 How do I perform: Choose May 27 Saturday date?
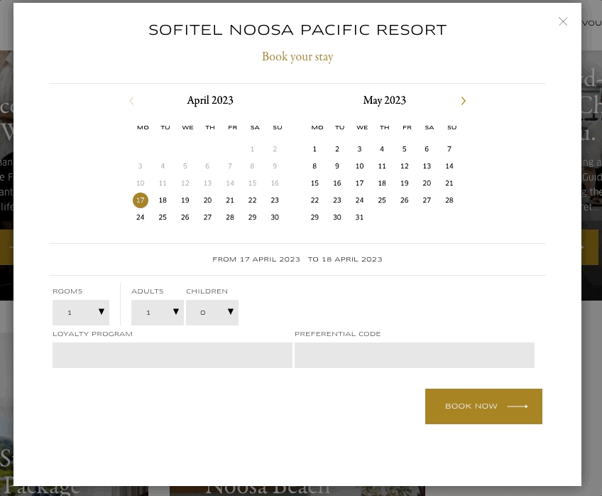click(427, 200)
